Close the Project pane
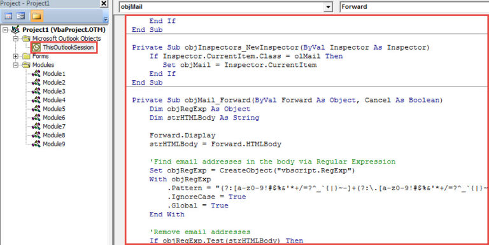The image size is (489, 245). click(104, 3)
